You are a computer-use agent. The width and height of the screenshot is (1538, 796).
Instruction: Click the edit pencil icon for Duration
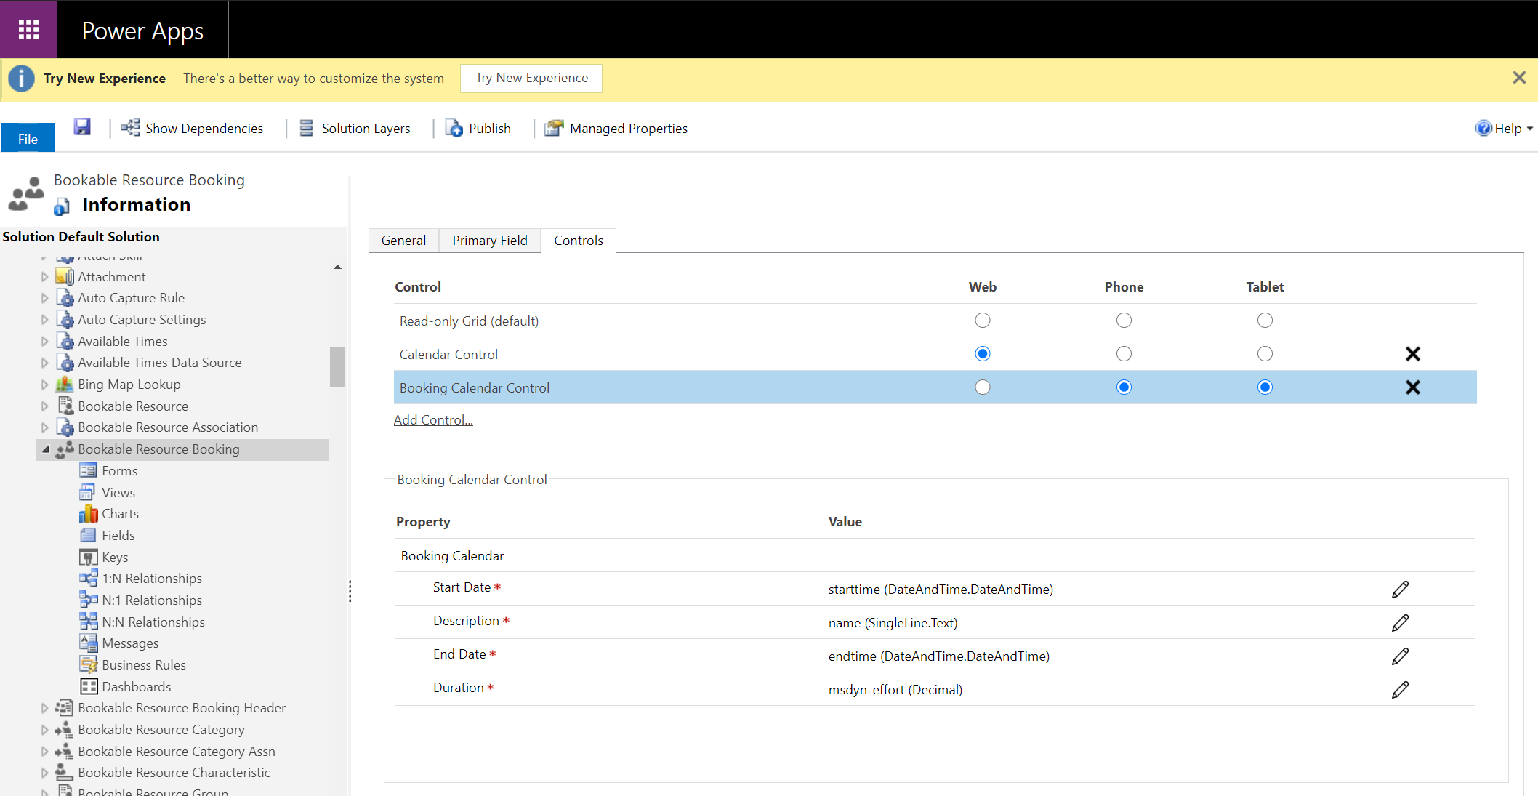click(x=1401, y=689)
